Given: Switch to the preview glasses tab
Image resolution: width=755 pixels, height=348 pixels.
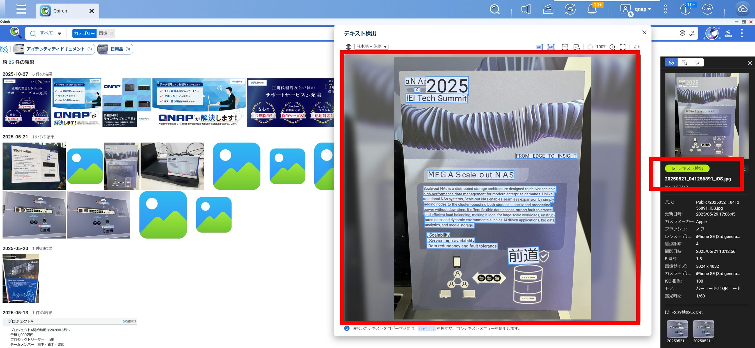Looking at the screenshot, I should pos(671,63).
